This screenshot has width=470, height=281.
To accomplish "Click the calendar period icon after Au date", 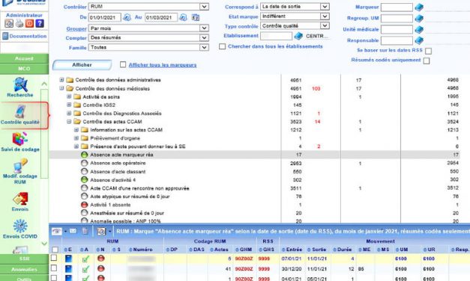I will point(196,17).
